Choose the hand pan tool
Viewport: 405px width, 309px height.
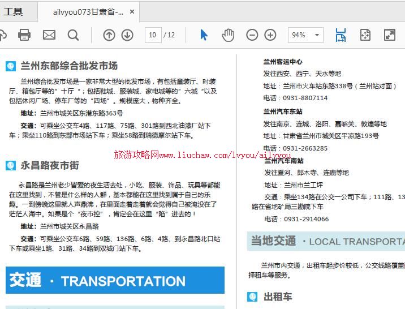coord(228,35)
